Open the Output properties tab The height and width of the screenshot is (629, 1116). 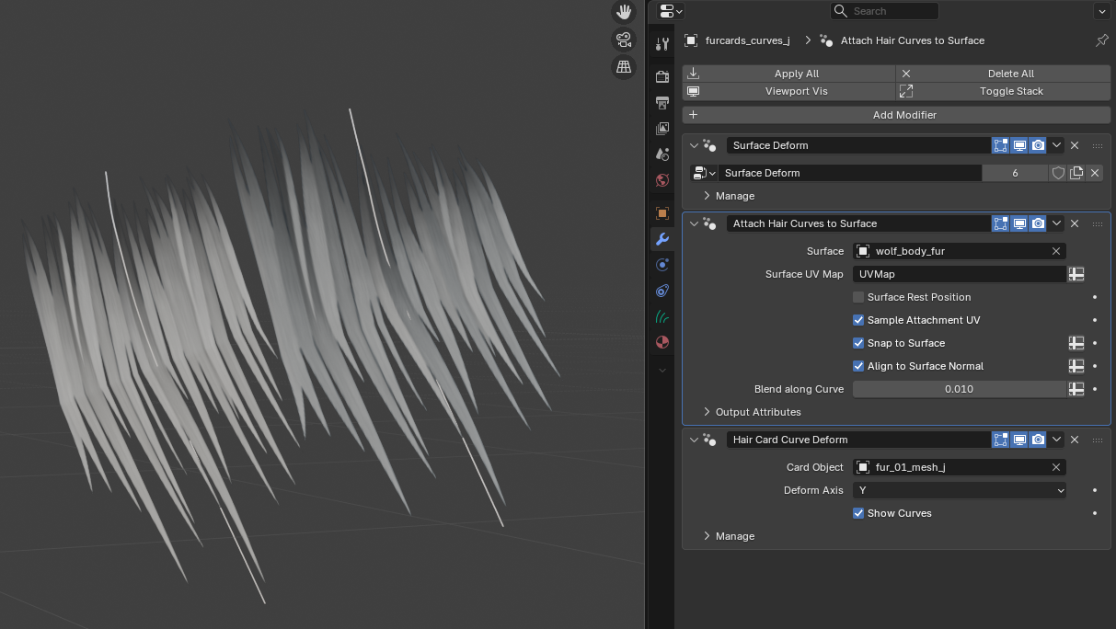pyautogui.click(x=662, y=102)
